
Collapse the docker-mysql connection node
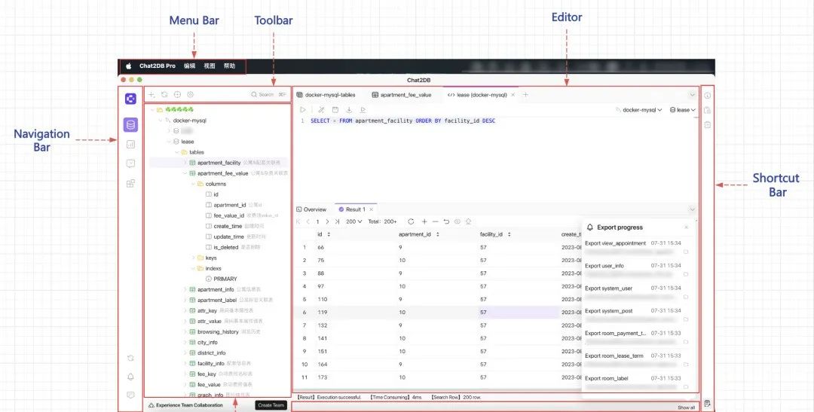coord(160,121)
